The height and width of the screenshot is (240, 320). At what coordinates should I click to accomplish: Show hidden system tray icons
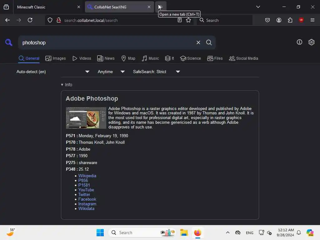228,232
